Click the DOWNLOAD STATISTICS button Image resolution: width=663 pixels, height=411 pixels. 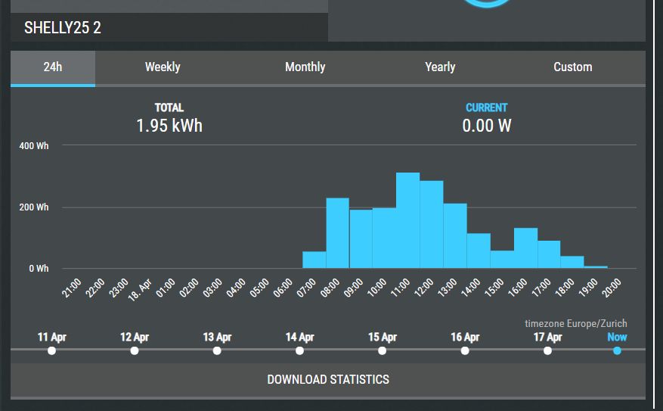[x=328, y=380]
